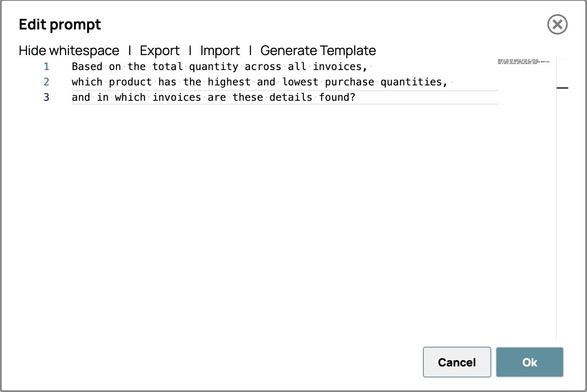This screenshot has width=587, height=392.
Task: Confirm with the Ok button
Action: pos(529,362)
